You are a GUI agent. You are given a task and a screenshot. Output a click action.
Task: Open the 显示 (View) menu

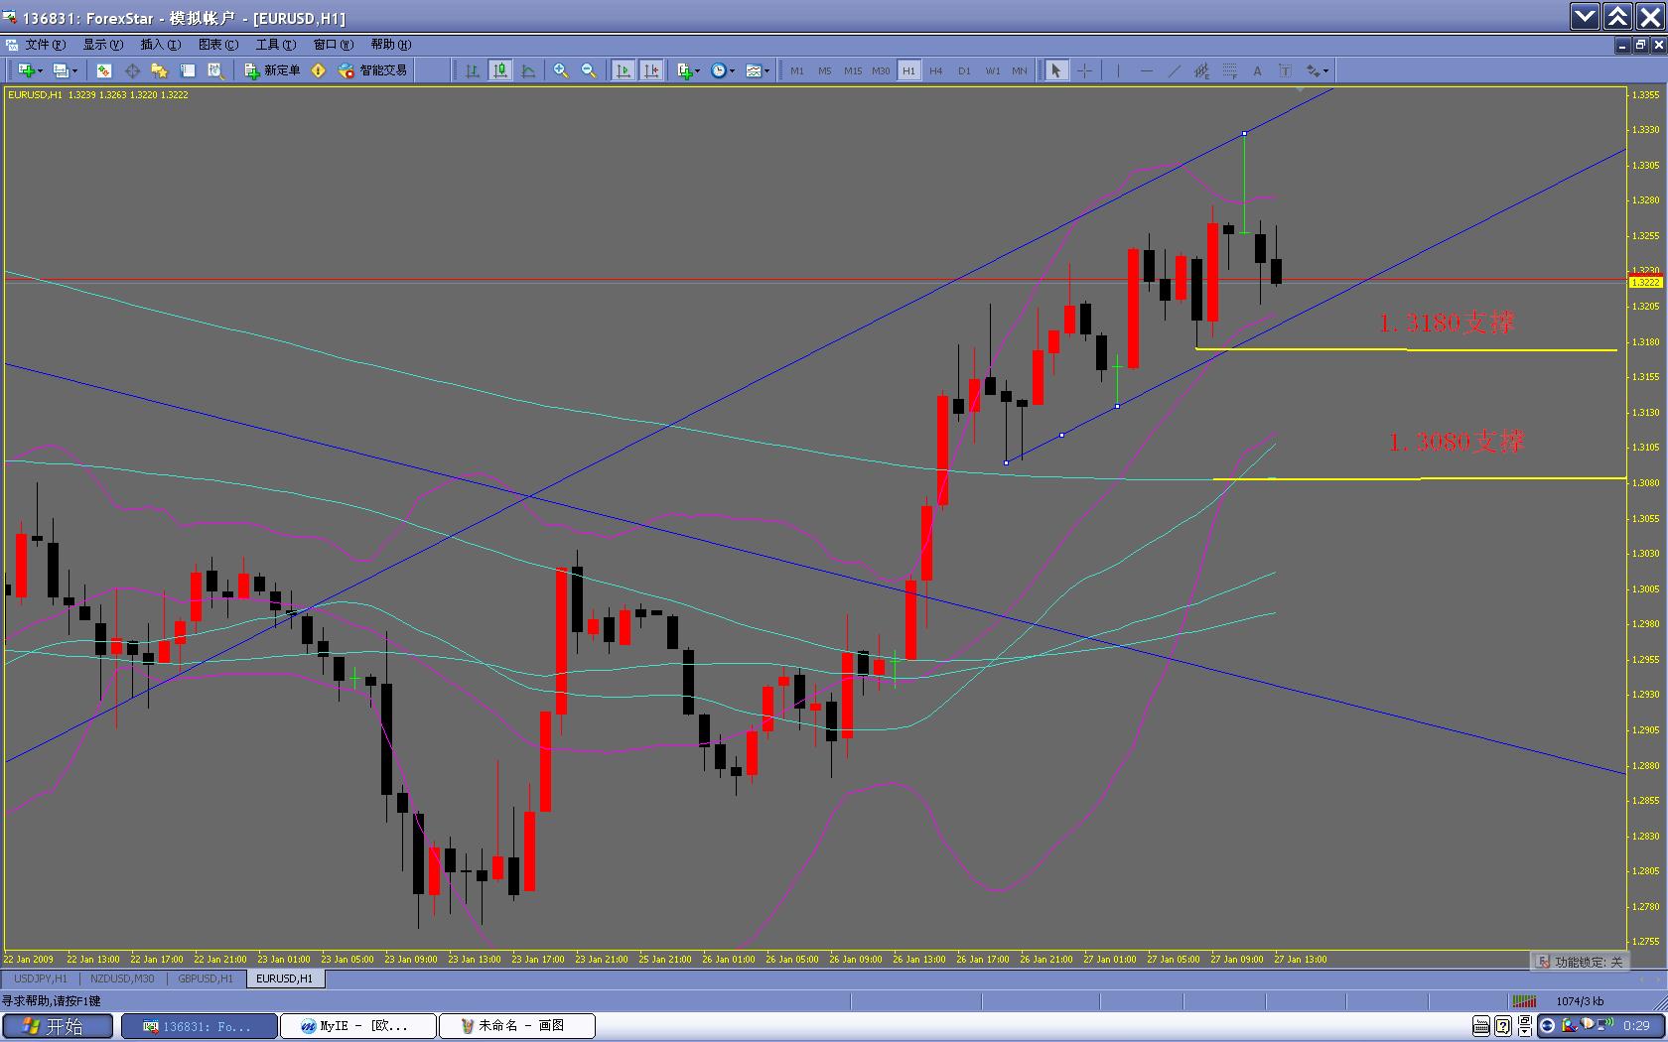tap(102, 45)
